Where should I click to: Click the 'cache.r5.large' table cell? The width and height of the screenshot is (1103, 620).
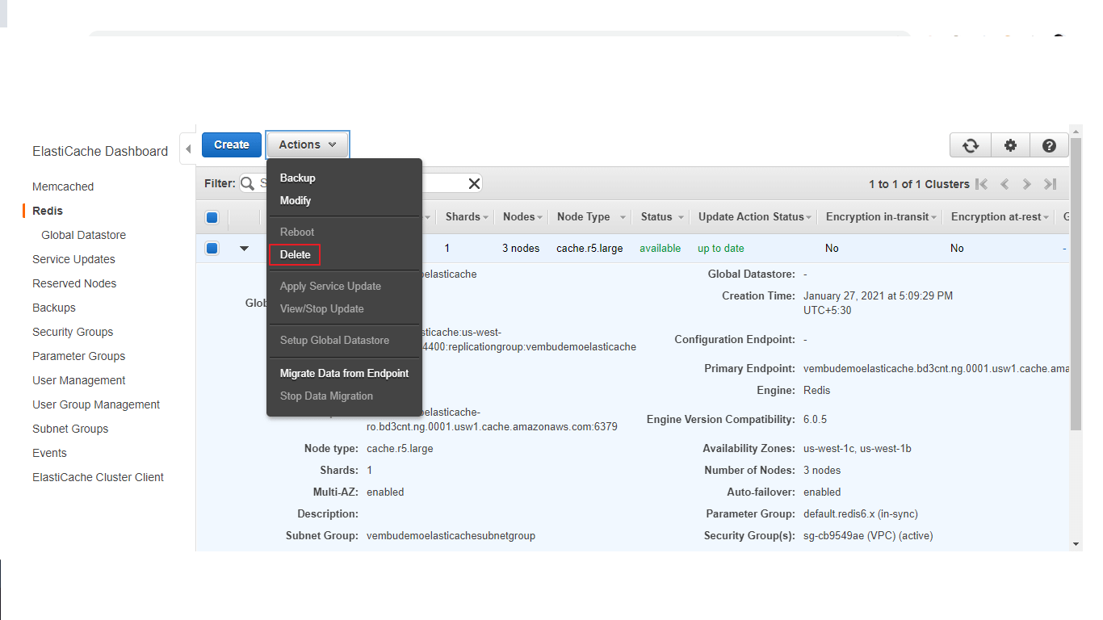589,248
